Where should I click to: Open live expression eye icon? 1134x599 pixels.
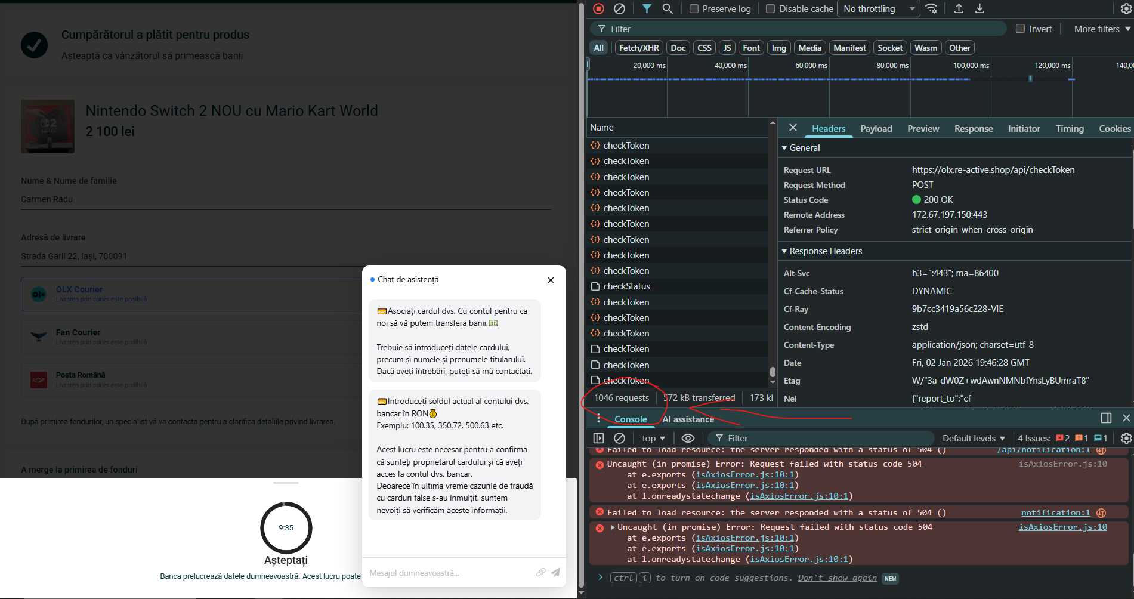pyautogui.click(x=688, y=438)
